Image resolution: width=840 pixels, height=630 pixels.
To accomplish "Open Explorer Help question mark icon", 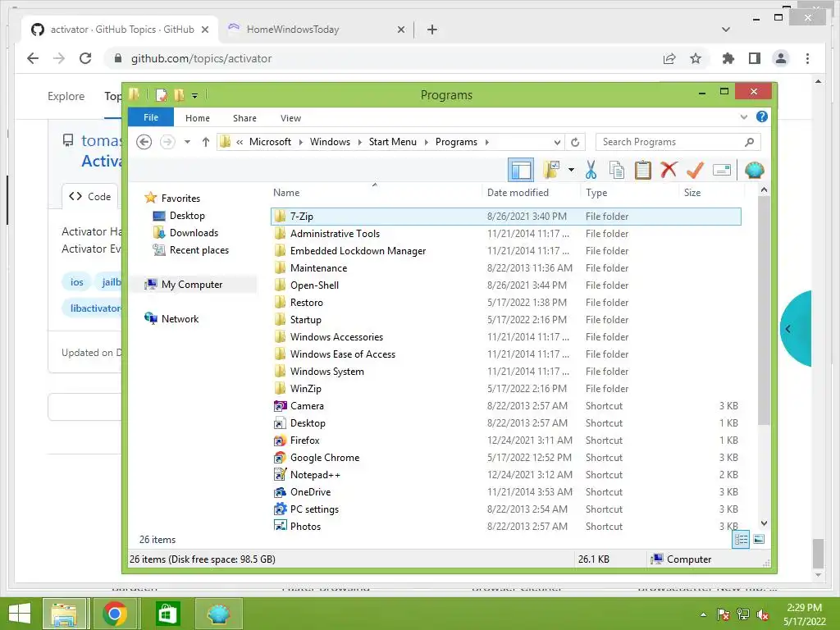I will pyautogui.click(x=761, y=116).
